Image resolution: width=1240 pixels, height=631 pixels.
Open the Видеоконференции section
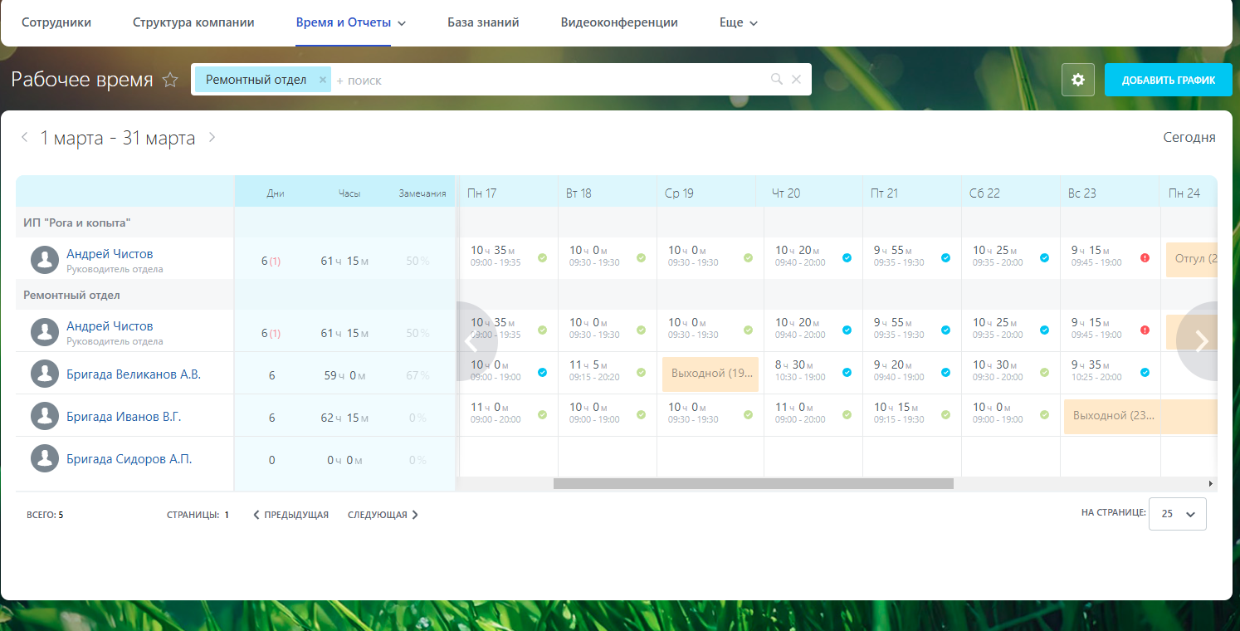[x=619, y=22]
